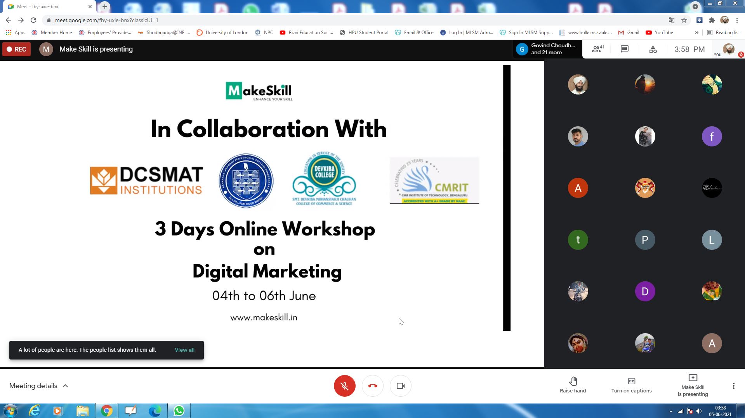Open Apps bookmark shortcut
Image resolution: width=745 pixels, height=418 pixels.
pyautogui.click(x=15, y=33)
